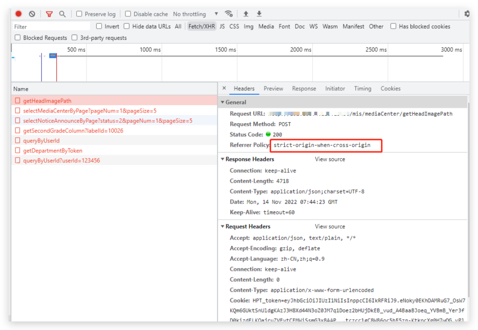Tick Hide data URLs checkbox
The width and height of the screenshot is (478, 330).
point(126,26)
